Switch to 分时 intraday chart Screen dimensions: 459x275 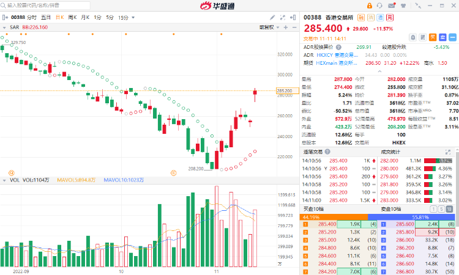click(x=32, y=18)
